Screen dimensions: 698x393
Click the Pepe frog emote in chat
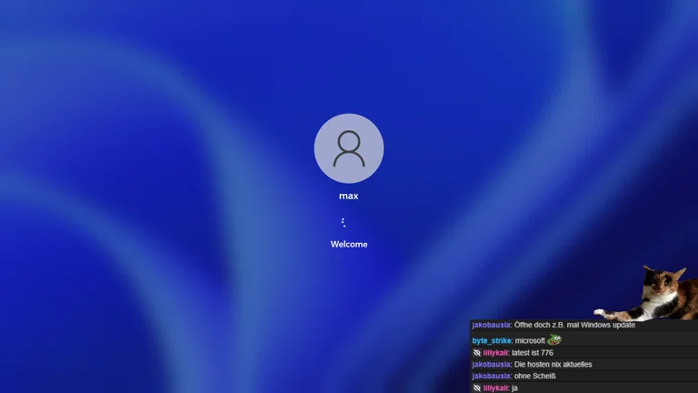[554, 340]
